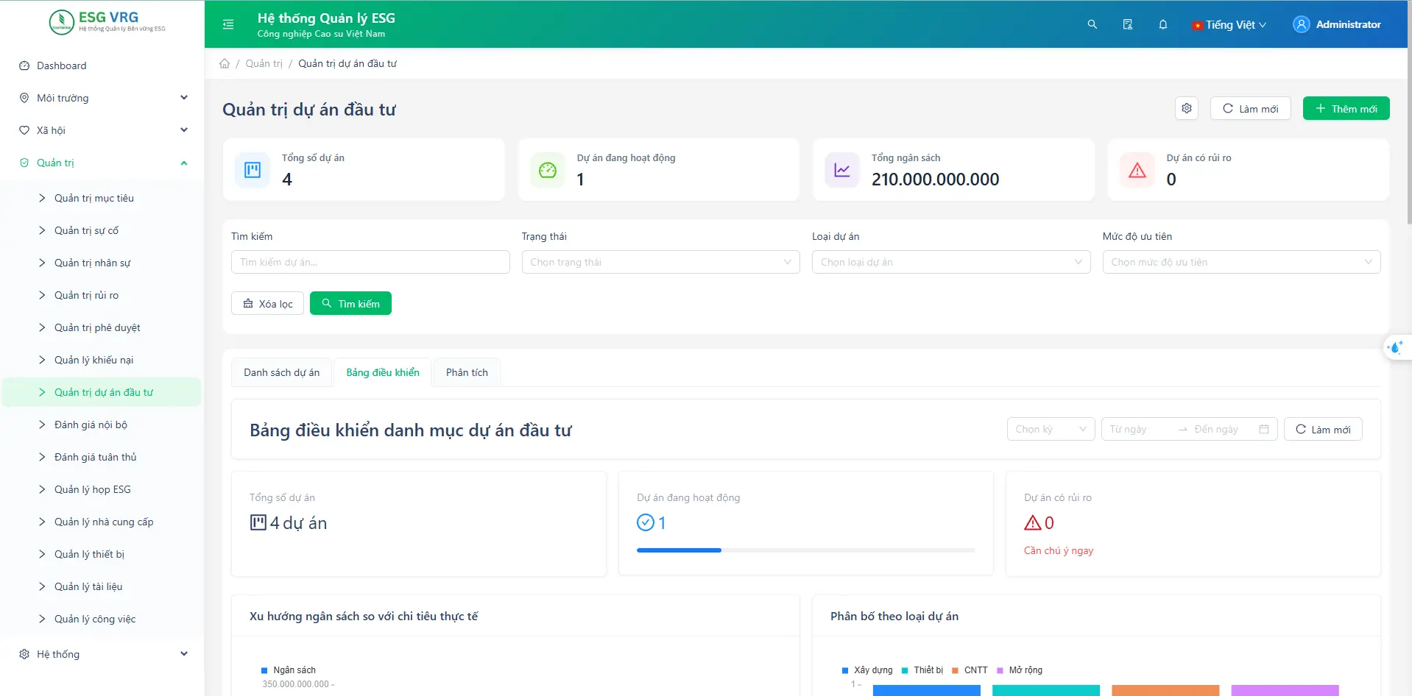Click the Từ ngày date field
Screen dimensions: 1412x696
coord(1140,429)
